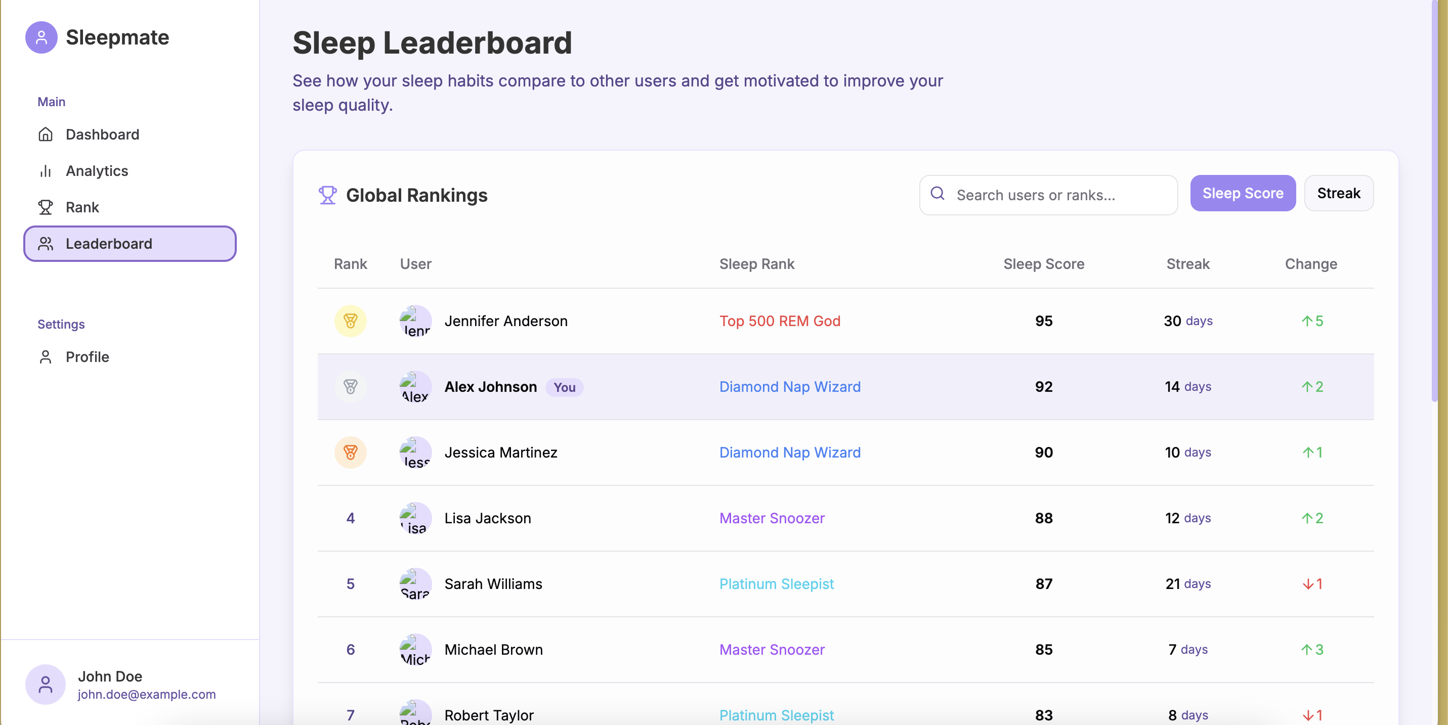Click the silver medal icon on Alex's row

pos(350,386)
